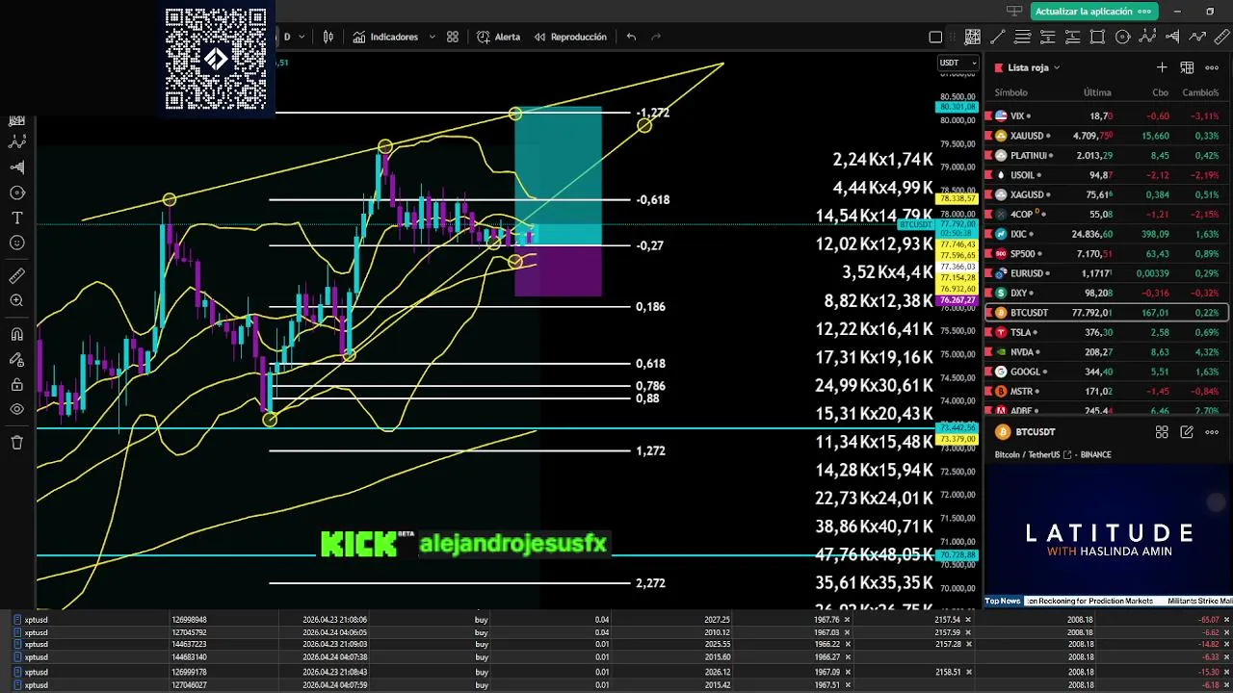Open the Actualizar la aplicación ellipsis options

pyautogui.click(x=1145, y=12)
